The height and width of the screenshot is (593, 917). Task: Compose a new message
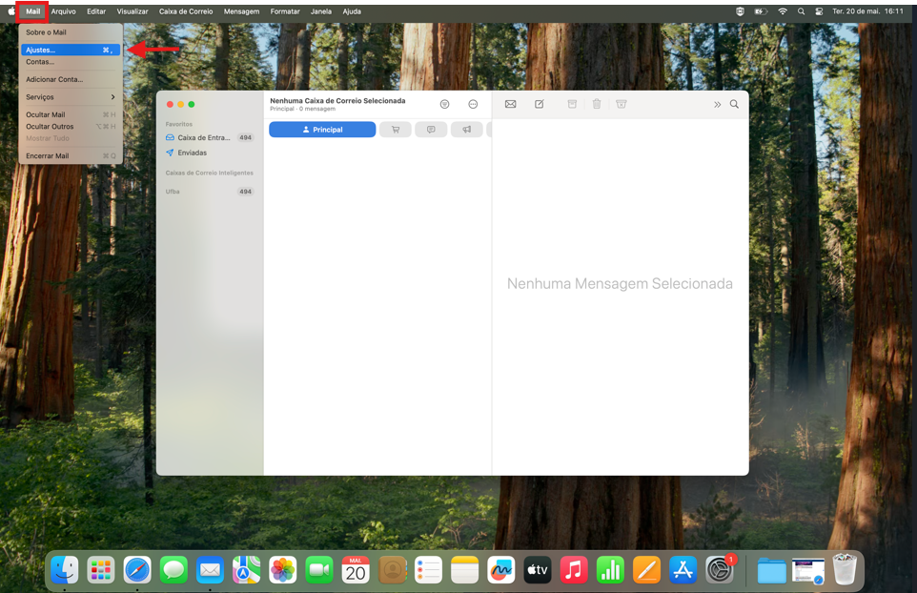point(540,104)
